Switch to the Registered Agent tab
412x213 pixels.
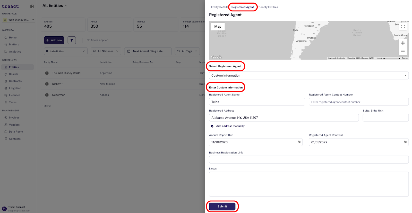(x=243, y=7)
